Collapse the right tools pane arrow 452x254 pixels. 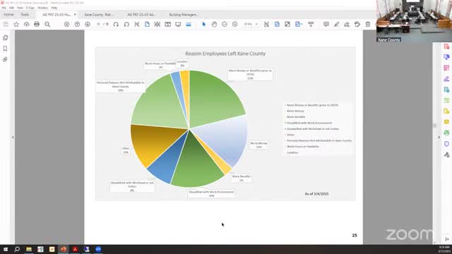point(439,138)
